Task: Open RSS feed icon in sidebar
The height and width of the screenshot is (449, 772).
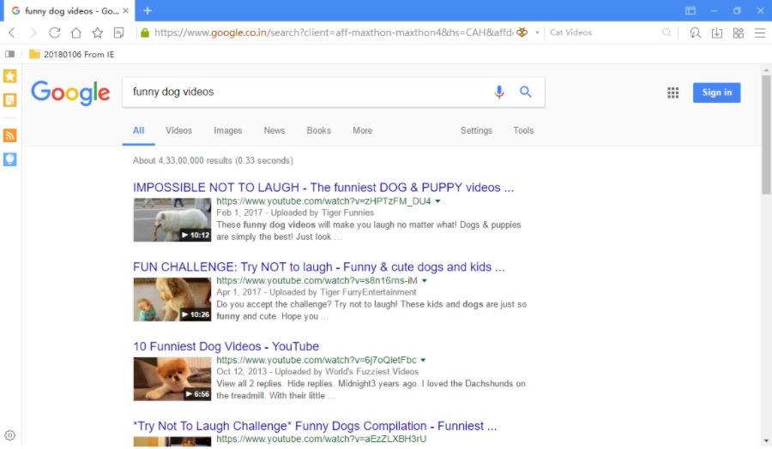Action: point(9,135)
